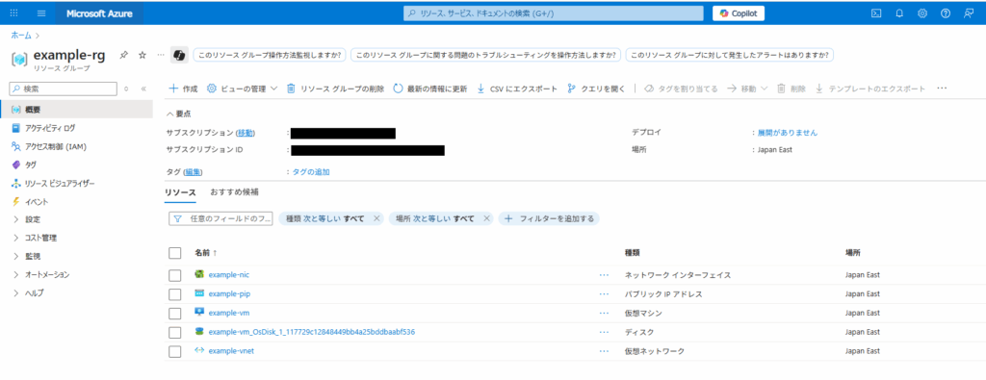This screenshot has height=380, width=986.
Task: Remove the 種類 filter with its X
Action: pyautogui.click(x=376, y=218)
